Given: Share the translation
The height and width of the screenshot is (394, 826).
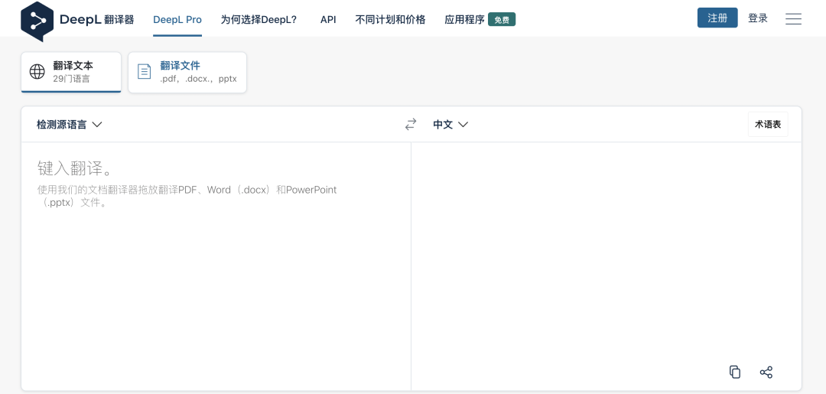Looking at the screenshot, I should tap(766, 373).
